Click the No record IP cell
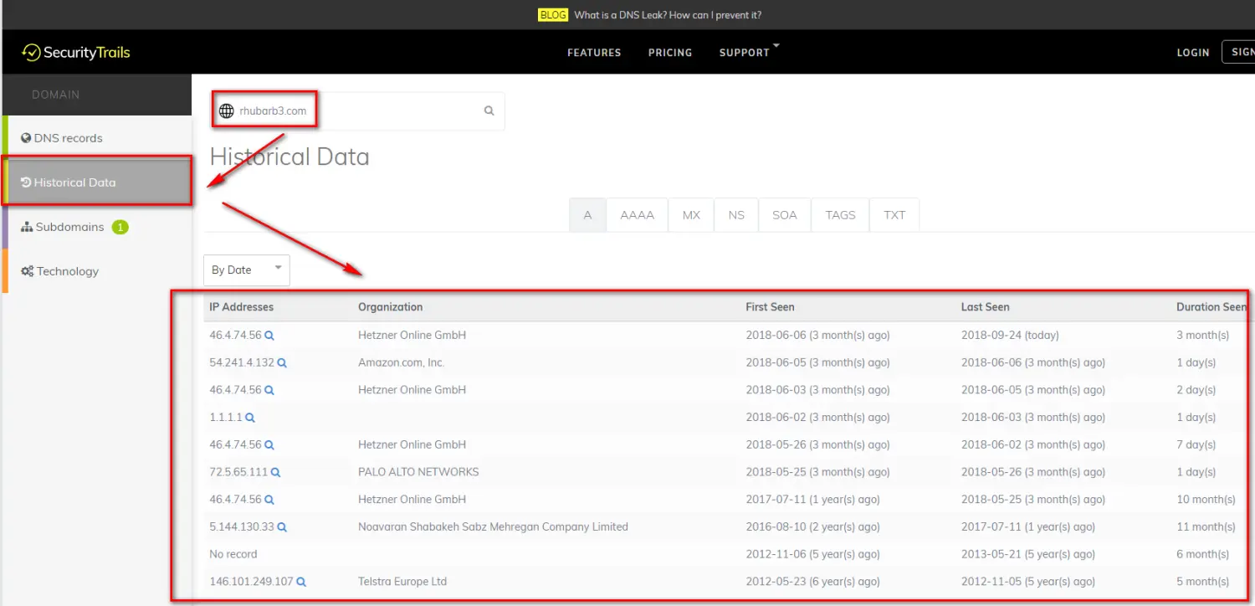The image size is (1255, 606). pyautogui.click(x=233, y=554)
